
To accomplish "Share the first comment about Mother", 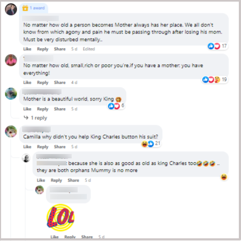I will [60, 49].
